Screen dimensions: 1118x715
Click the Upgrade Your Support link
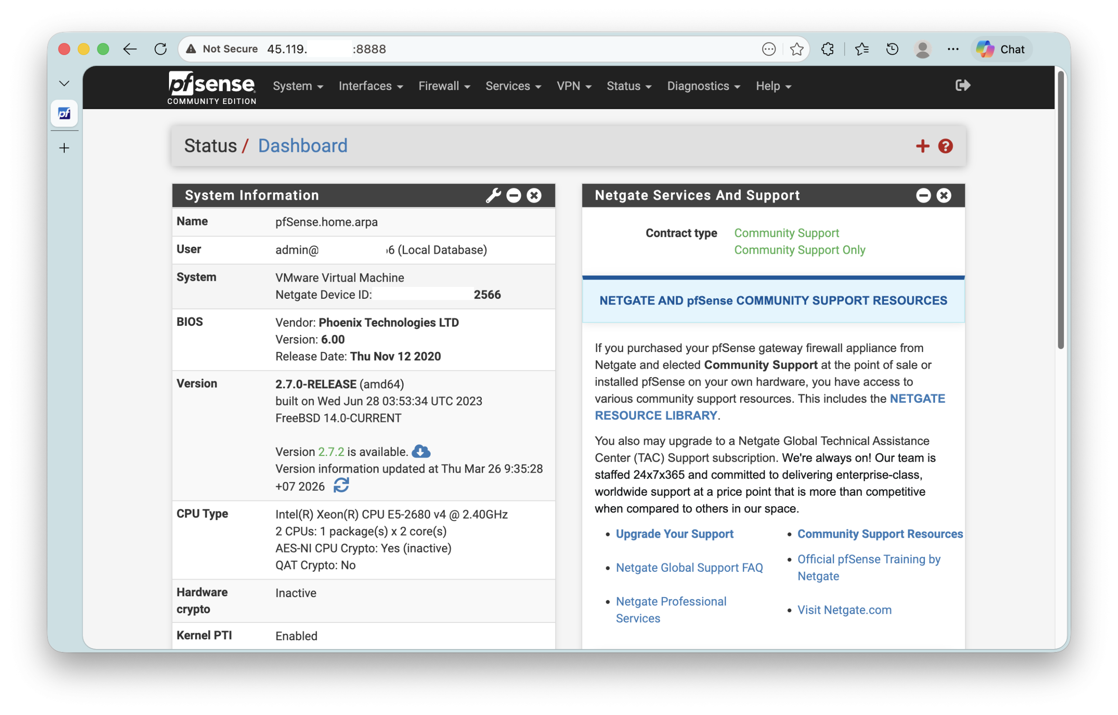pyautogui.click(x=674, y=534)
